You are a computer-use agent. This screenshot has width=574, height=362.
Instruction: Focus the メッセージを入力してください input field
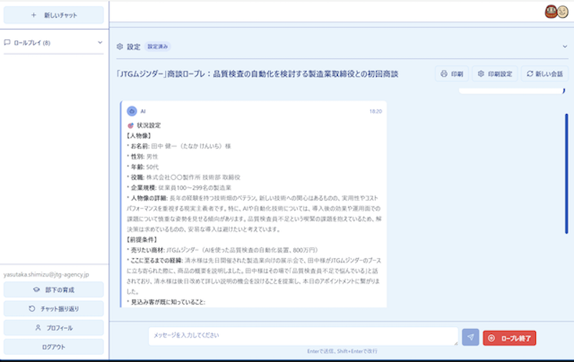303,336
